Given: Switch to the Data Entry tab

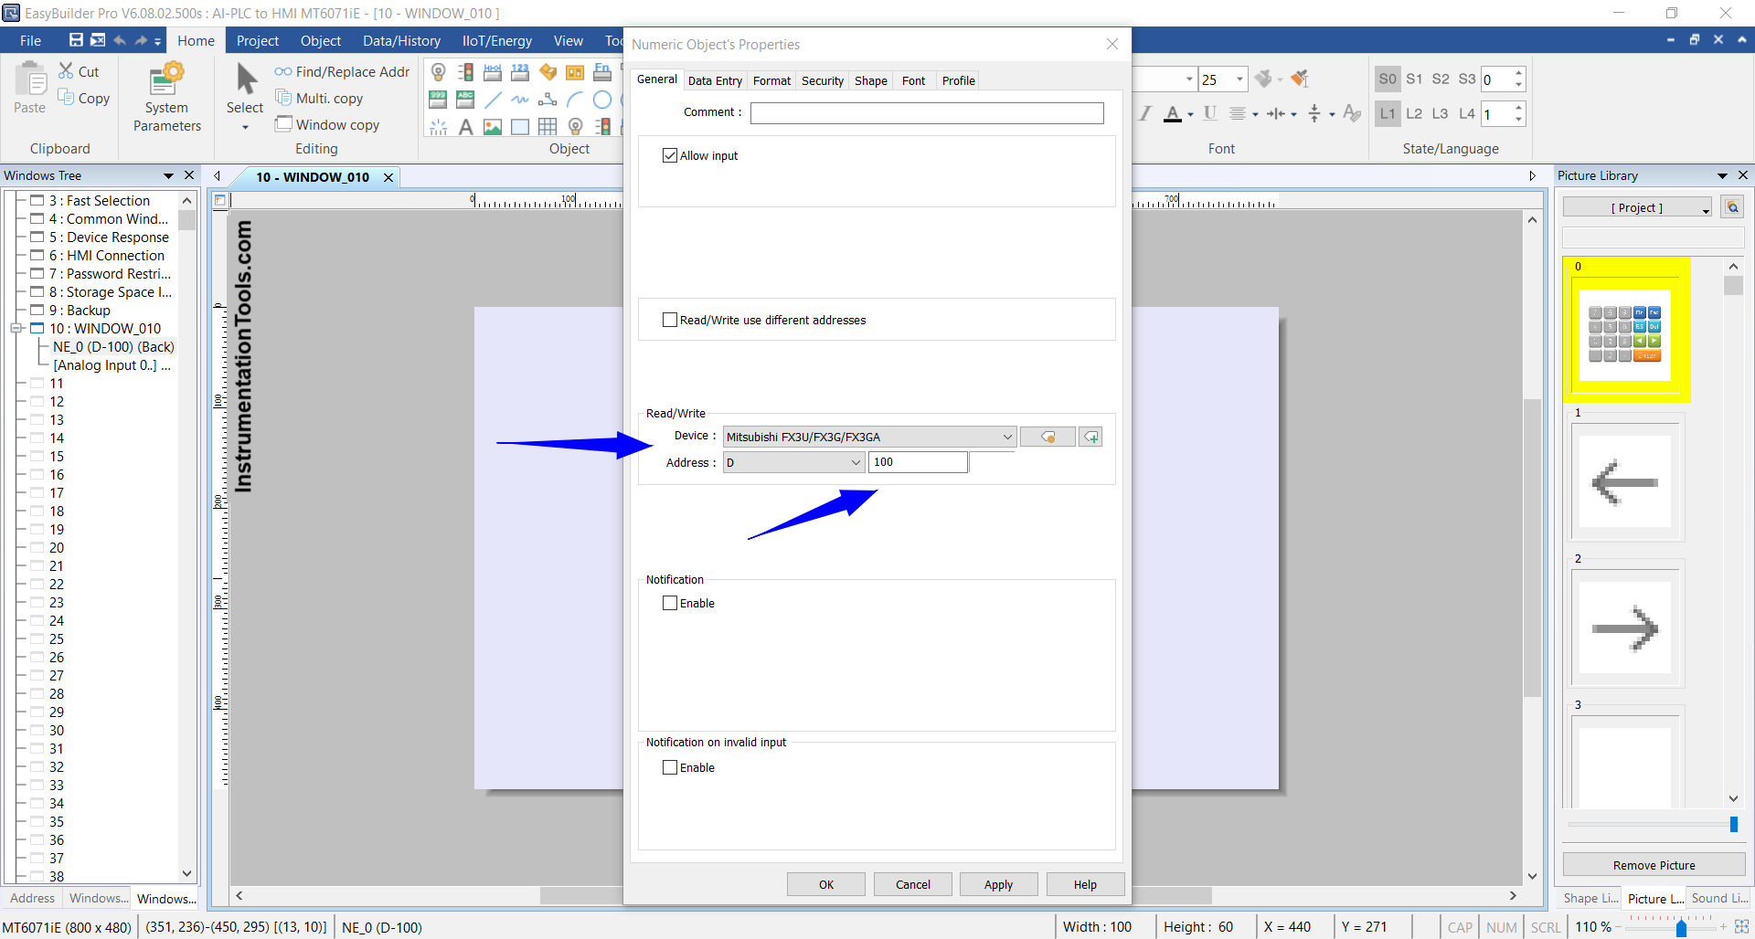Looking at the screenshot, I should (x=715, y=80).
